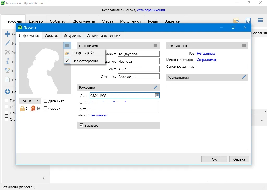Click the calendar icon in birth date field

point(157,96)
